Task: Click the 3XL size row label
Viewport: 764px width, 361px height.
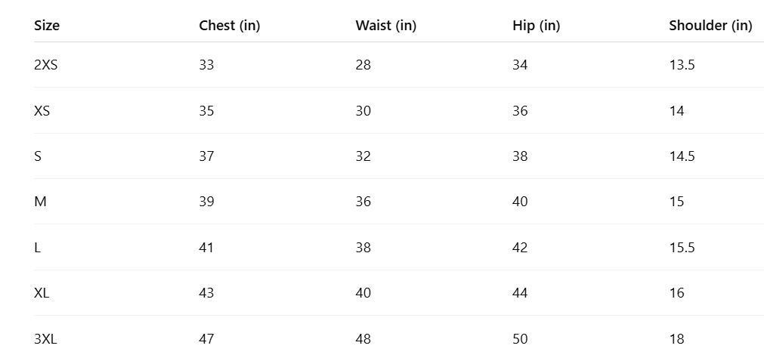Action: 45,339
